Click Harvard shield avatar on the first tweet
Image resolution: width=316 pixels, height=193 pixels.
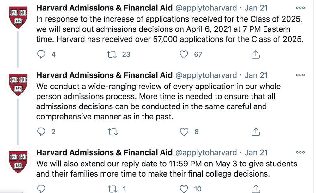(18, 17)
